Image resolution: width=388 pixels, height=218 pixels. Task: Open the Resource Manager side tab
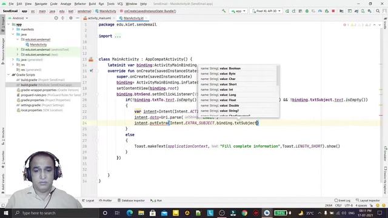(2, 51)
